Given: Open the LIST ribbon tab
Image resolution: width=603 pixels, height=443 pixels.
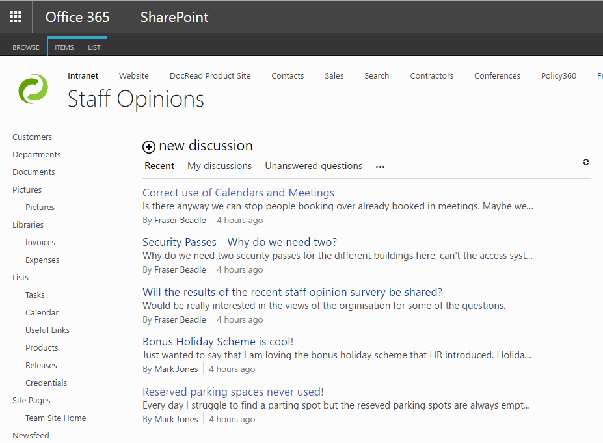Looking at the screenshot, I should (94, 47).
